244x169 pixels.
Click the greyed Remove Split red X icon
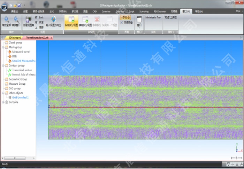click(97, 20)
